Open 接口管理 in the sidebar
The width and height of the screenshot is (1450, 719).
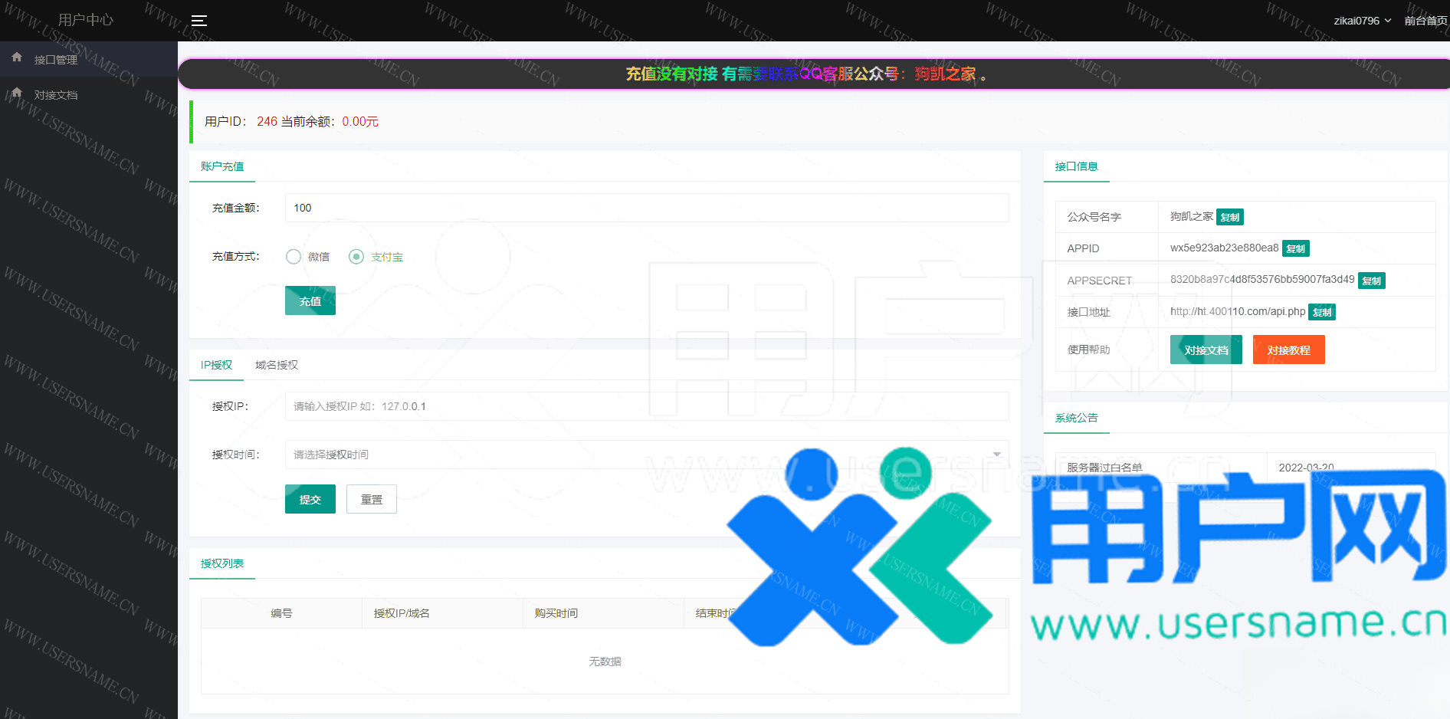click(56, 60)
